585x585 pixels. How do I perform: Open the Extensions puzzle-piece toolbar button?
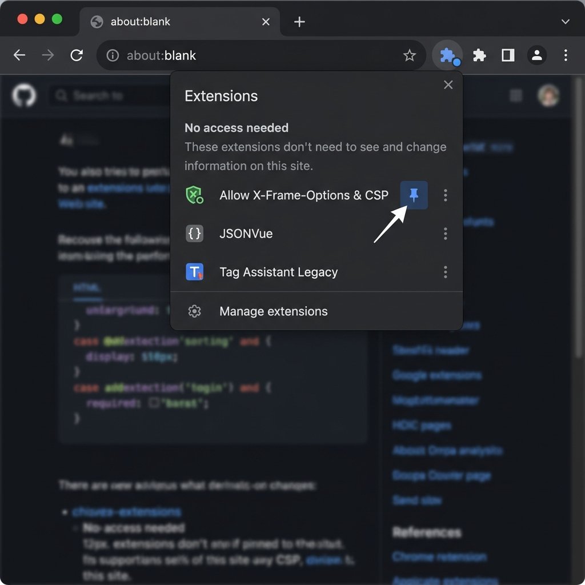[479, 55]
